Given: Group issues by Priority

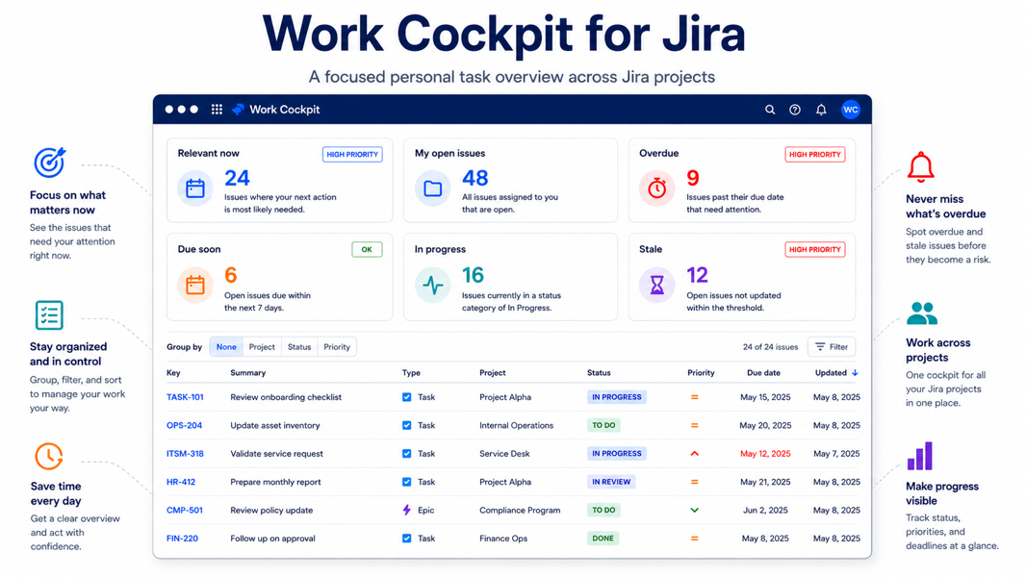Looking at the screenshot, I should pyautogui.click(x=337, y=347).
